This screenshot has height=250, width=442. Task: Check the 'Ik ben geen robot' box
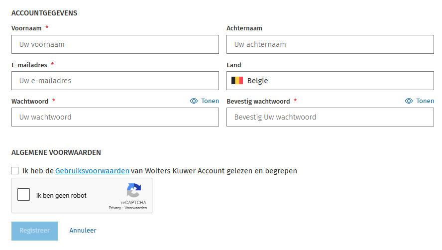coord(23,194)
